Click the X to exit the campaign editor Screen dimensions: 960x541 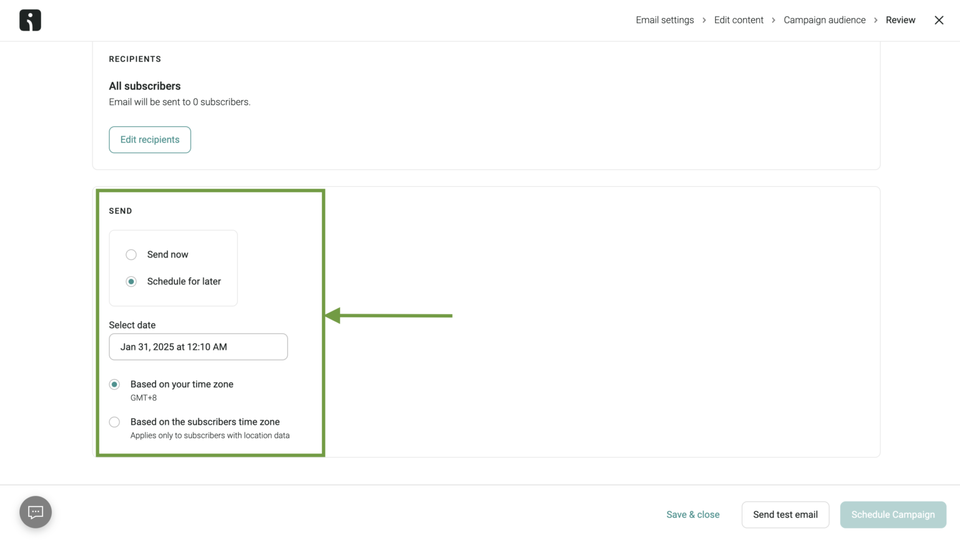(939, 20)
